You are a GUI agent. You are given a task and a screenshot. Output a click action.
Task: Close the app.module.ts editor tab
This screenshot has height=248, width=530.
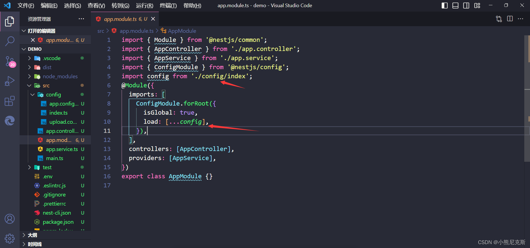pos(153,19)
